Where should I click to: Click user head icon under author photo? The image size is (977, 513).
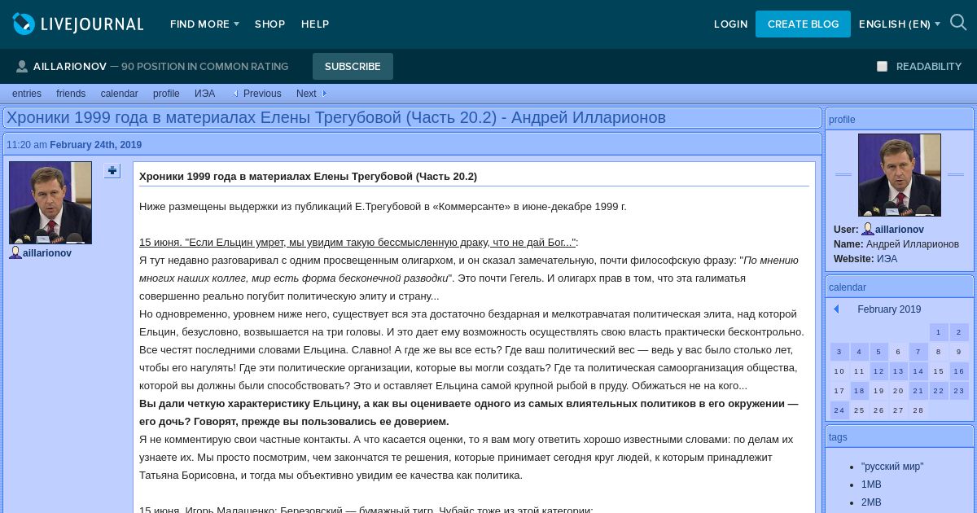(x=15, y=252)
